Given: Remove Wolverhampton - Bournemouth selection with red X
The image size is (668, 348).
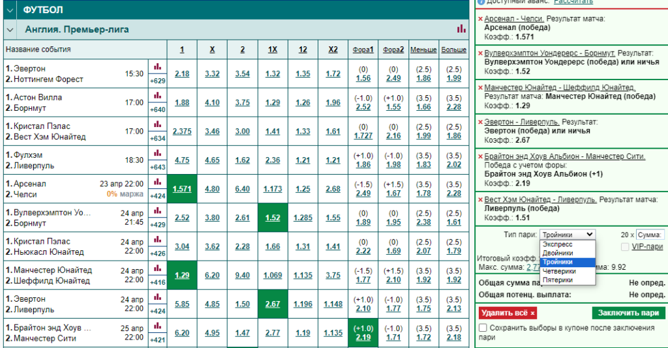Looking at the screenshot, I should (x=481, y=53).
